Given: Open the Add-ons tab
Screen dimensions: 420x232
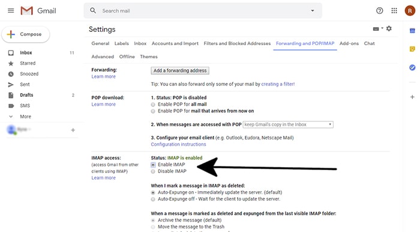Looking at the screenshot, I should pos(349,43).
